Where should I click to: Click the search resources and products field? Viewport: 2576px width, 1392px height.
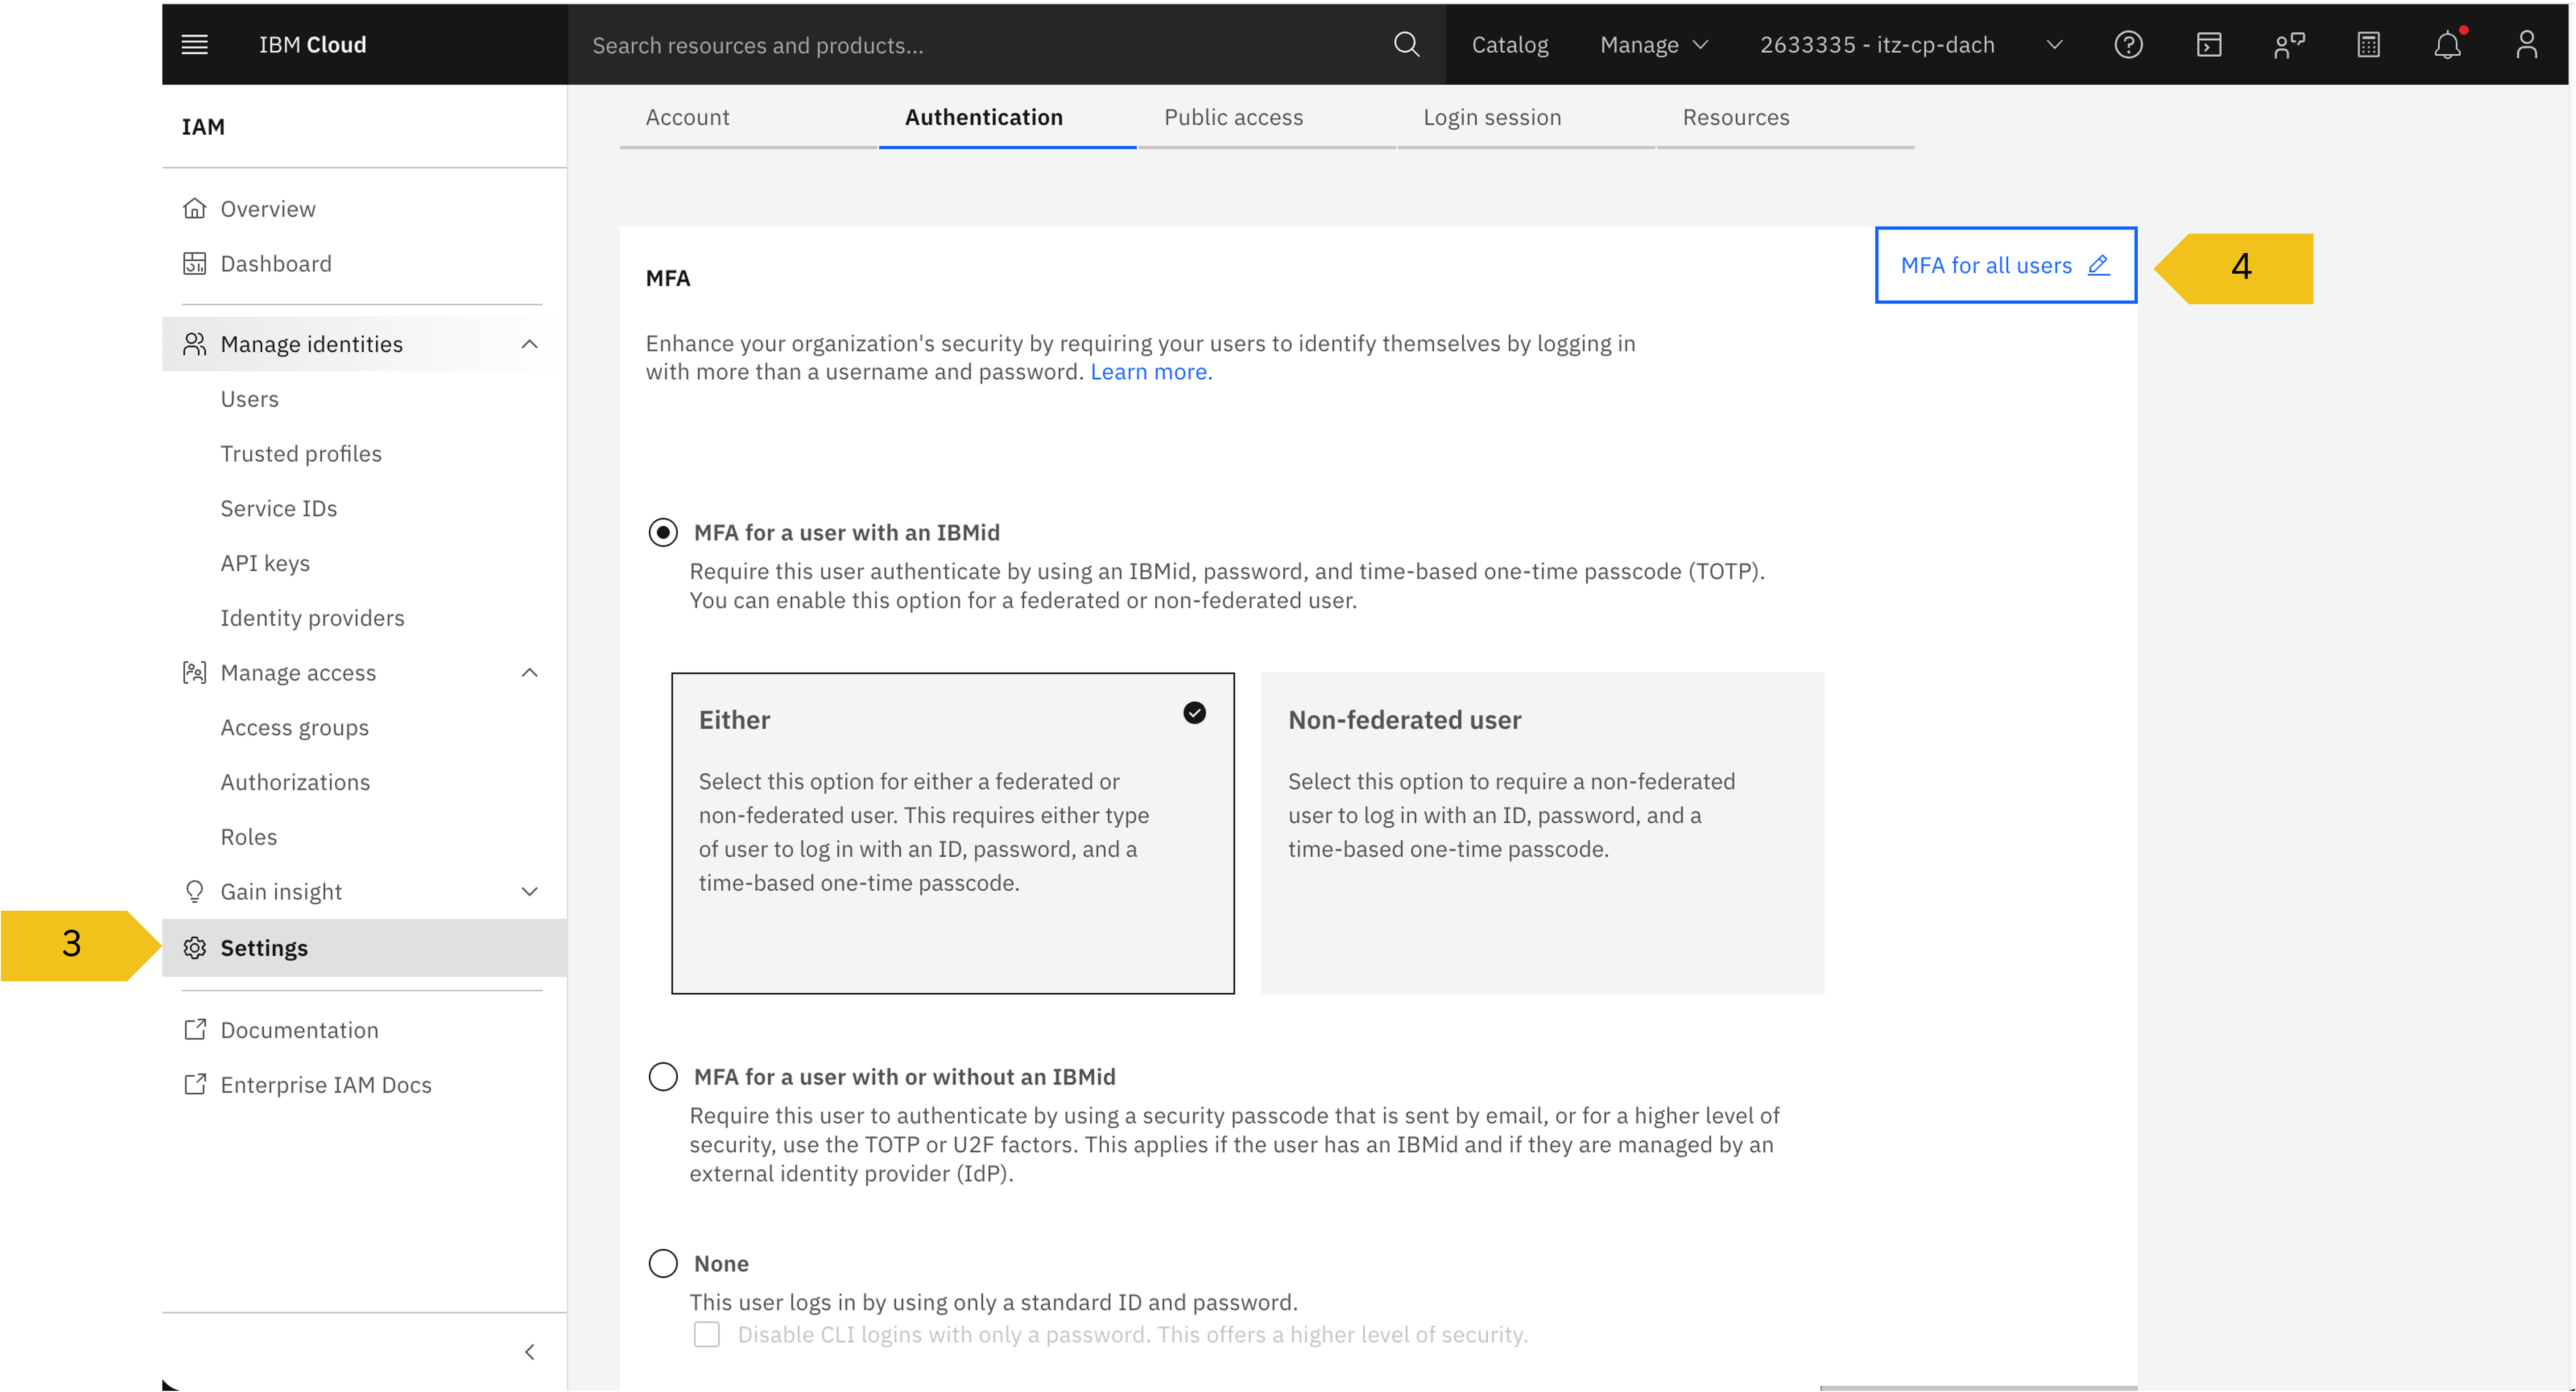(x=980, y=44)
